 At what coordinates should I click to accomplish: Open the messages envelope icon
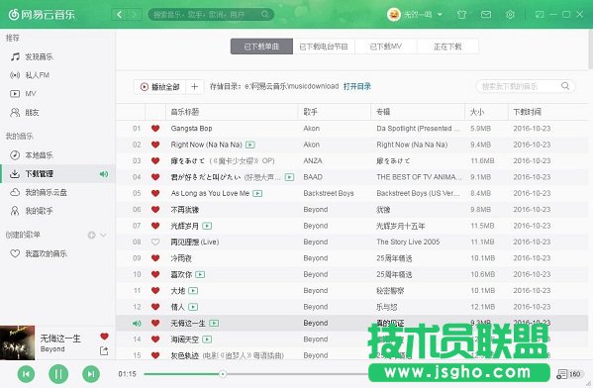(486, 15)
